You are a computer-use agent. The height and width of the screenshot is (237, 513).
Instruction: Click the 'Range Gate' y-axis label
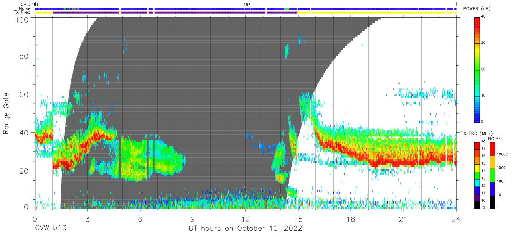coord(6,114)
